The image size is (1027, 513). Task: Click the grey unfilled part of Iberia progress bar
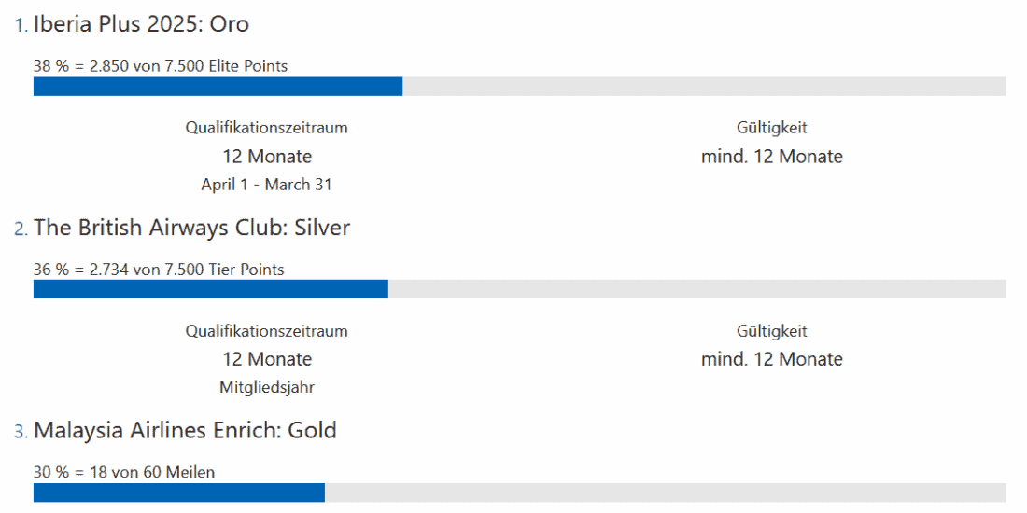[704, 87]
